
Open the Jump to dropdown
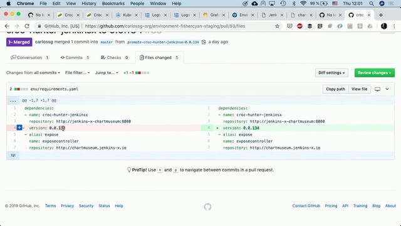tap(107, 73)
